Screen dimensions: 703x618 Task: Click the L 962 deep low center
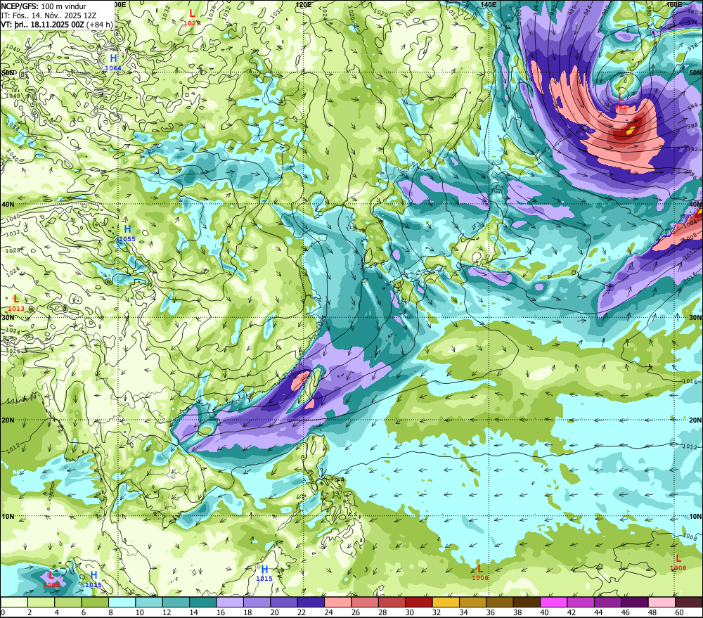point(621,101)
